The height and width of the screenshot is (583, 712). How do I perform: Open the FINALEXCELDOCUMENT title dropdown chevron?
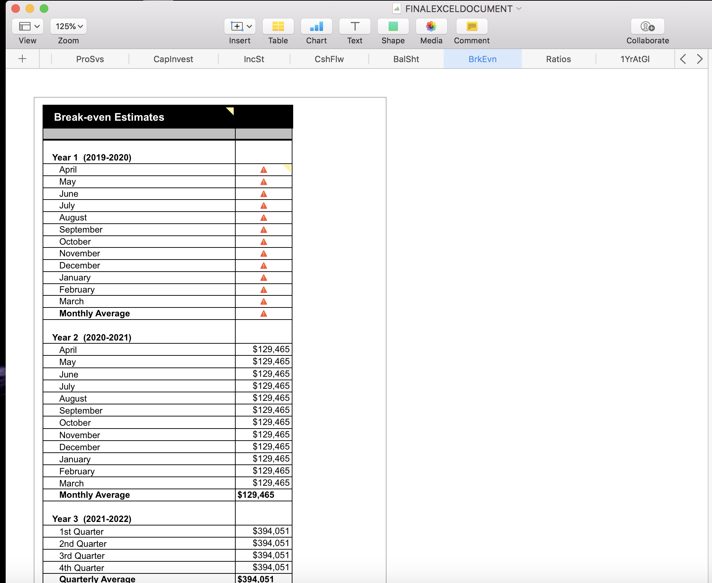(x=519, y=9)
